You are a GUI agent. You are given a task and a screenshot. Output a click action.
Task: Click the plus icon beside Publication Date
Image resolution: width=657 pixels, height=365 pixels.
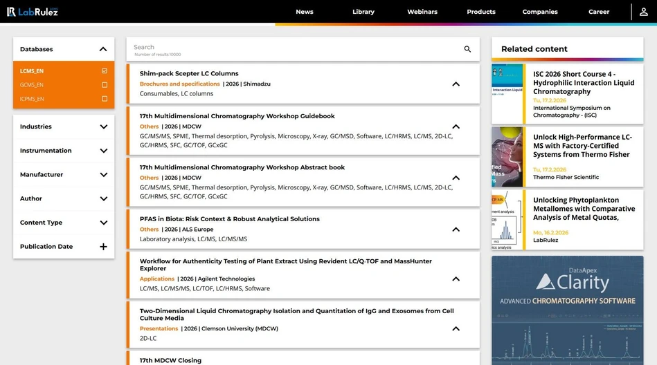pos(103,247)
